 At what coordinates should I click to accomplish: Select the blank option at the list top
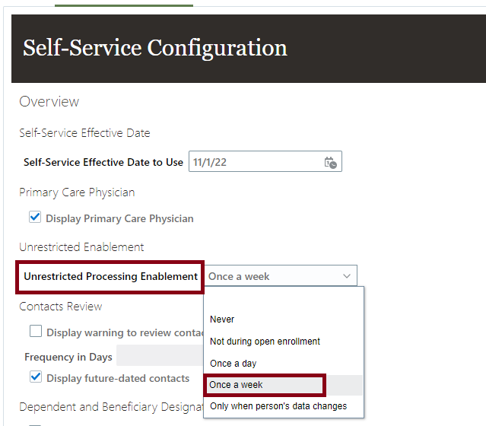[283, 298]
